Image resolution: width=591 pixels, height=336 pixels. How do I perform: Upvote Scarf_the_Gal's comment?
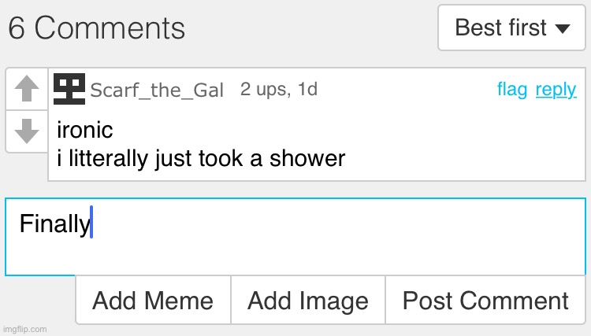tap(27, 89)
